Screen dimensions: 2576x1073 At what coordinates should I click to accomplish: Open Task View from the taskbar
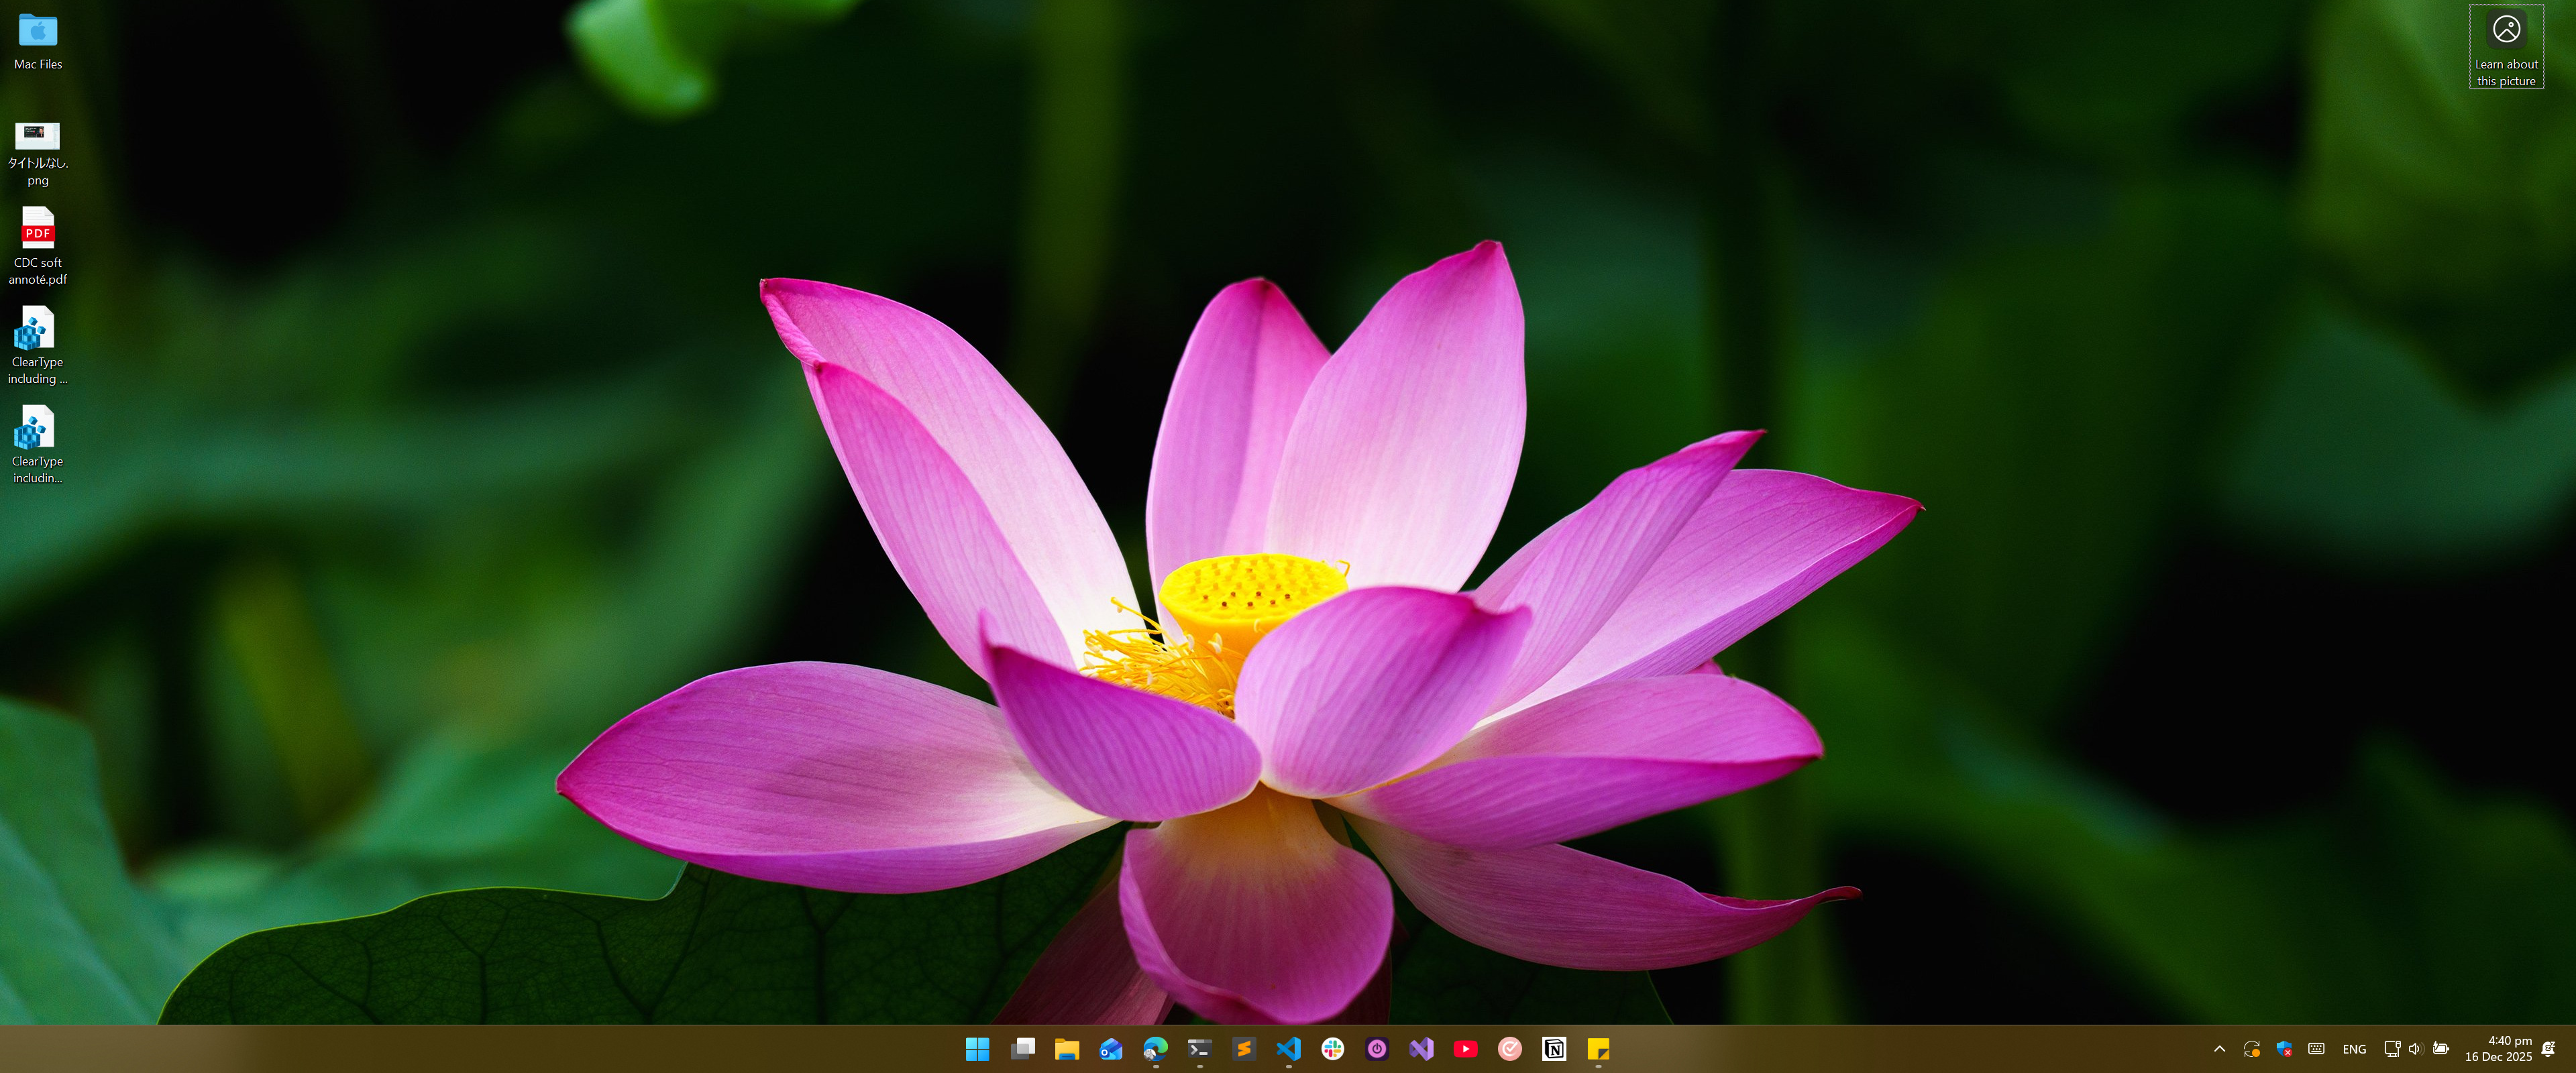coord(1022,1048)
